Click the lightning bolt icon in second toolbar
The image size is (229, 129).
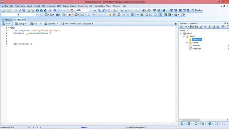(x=114, y=15)
